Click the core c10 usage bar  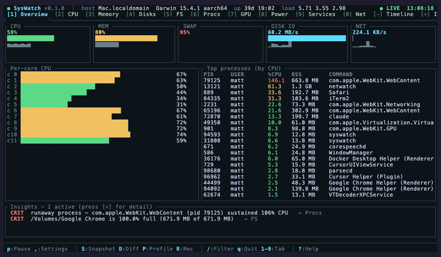pyautogui.click(x=75, y=135)
